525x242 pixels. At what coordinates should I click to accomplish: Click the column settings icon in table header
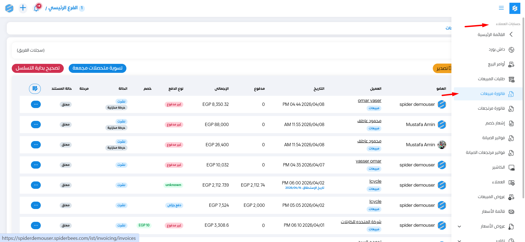click(x=35, y=89)
